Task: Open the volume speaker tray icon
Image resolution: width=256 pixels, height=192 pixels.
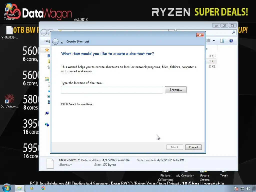Action: click(248, 188)
